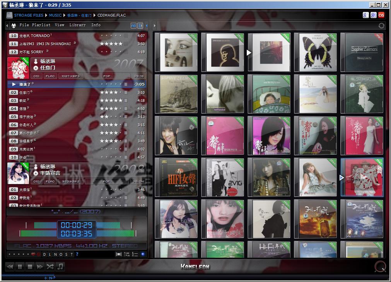This screenshot has width=391, height=282.
Task: Expand arrow before CDIMAGE.FLAC breadcrumb
Action: (x=94, y=15)
